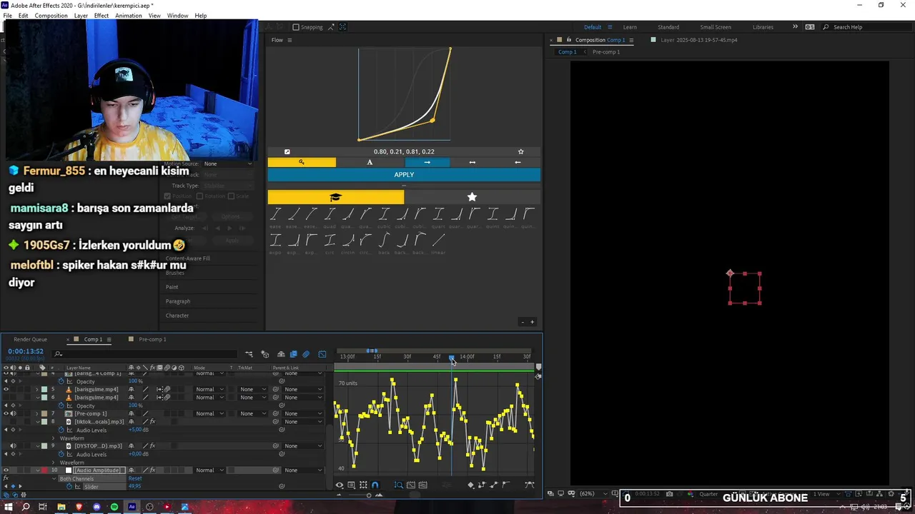
Task: Click bezier values 0.80, 0.21, 0.81, 0.22
Action: pyautogui.click(x=404, y=151)
